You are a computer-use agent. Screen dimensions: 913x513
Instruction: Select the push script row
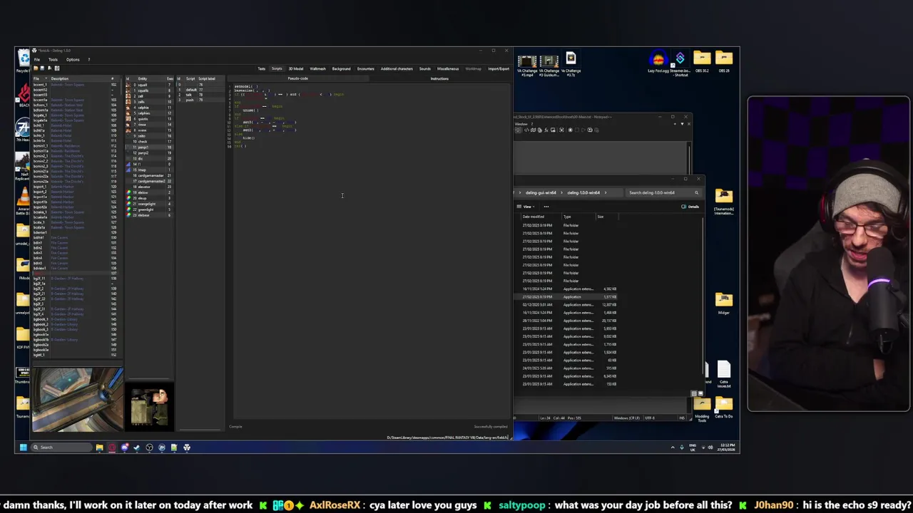tap(200, 100)
